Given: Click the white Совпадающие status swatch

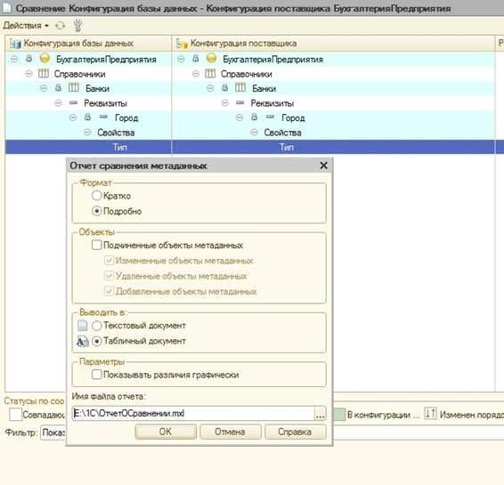Looking at the screenshot, I should [x=15, y=414].
